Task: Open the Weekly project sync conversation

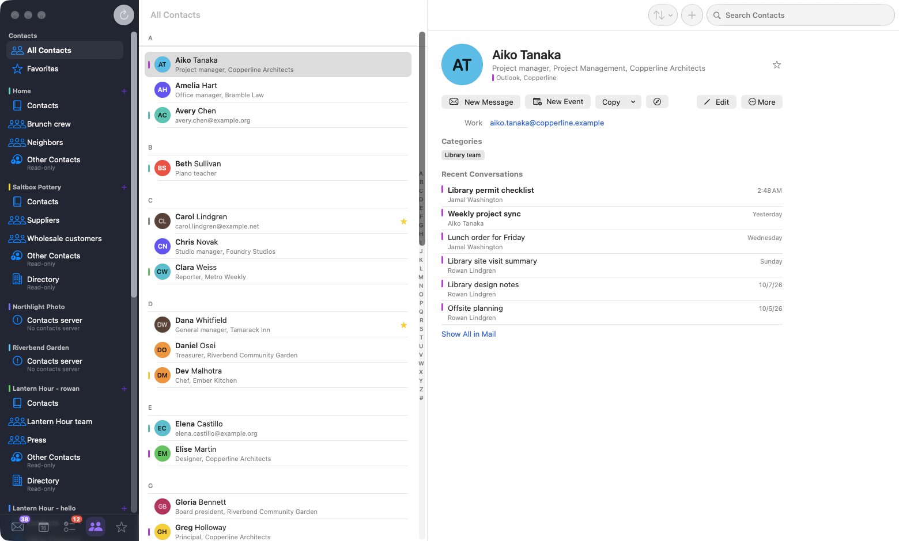Action: (x=611, y=218)
